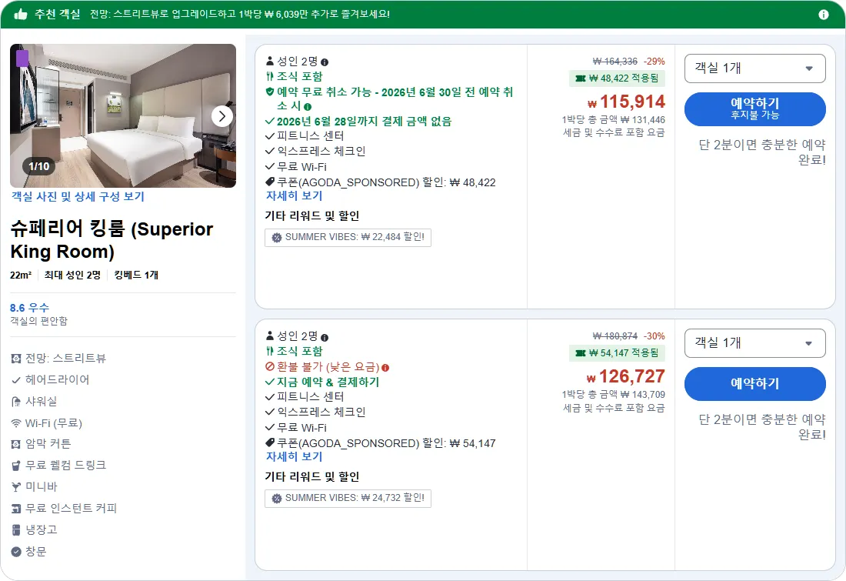Click '예약하기' button for ₩126,727 offer

click(x=754, y=384)
